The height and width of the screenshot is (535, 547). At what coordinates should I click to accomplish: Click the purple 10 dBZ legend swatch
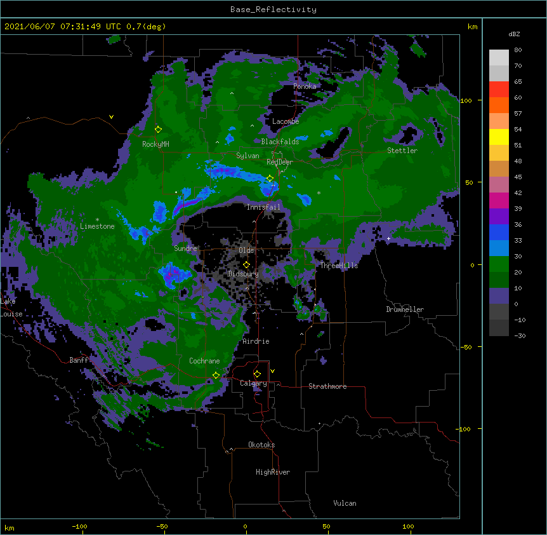pos(499,296)
